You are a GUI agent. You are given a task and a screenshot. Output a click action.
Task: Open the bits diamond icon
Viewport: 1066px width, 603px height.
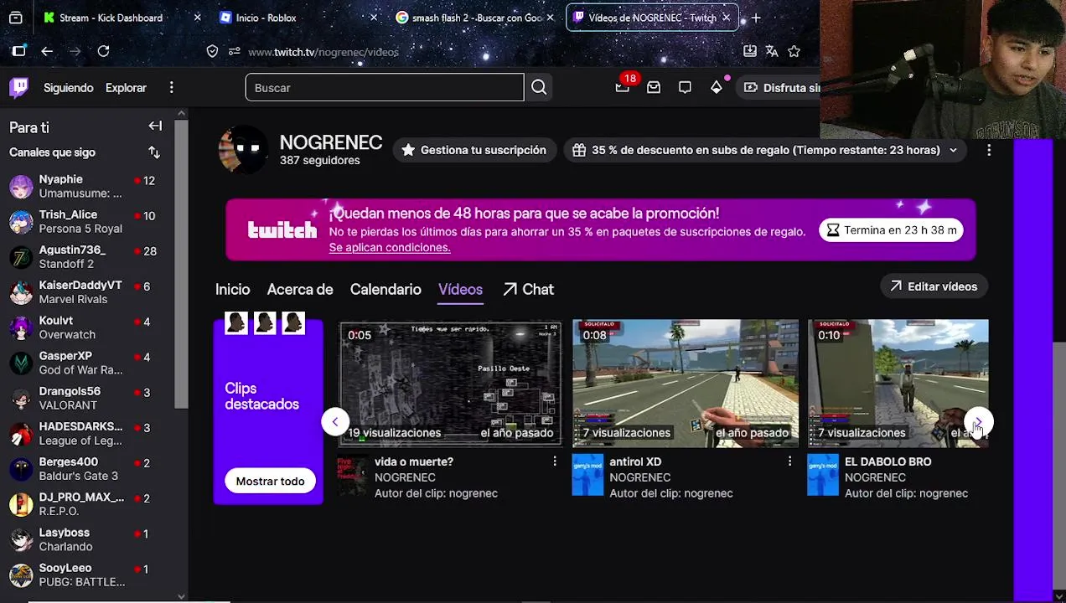click(717, 88)
